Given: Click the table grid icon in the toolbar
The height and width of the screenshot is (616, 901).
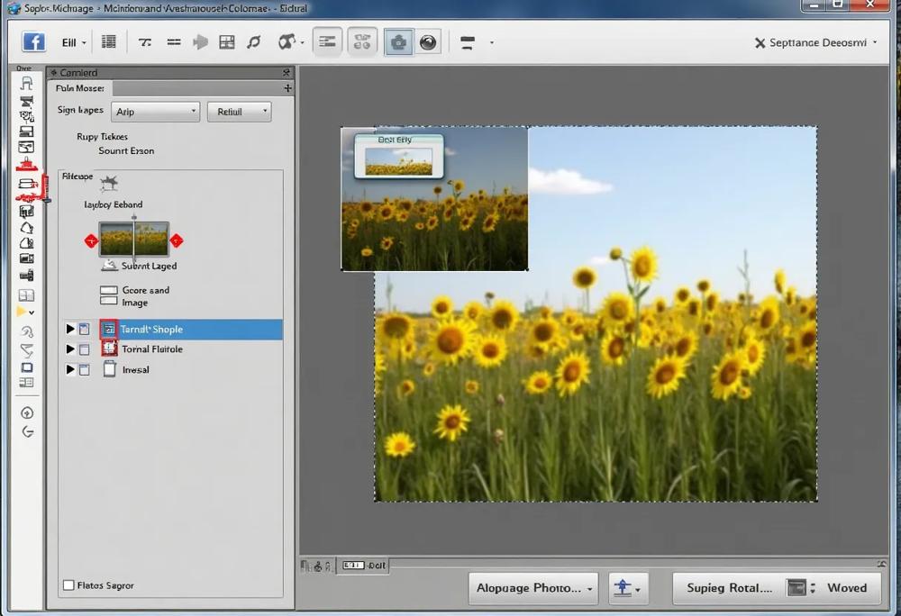Looking at the screenshot, I should (x=227, y=42).
